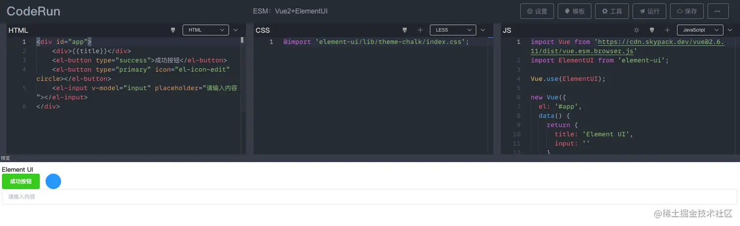740x226 pixels.
Task: Click the 'Element UI' text in preview
Action: 18,169
